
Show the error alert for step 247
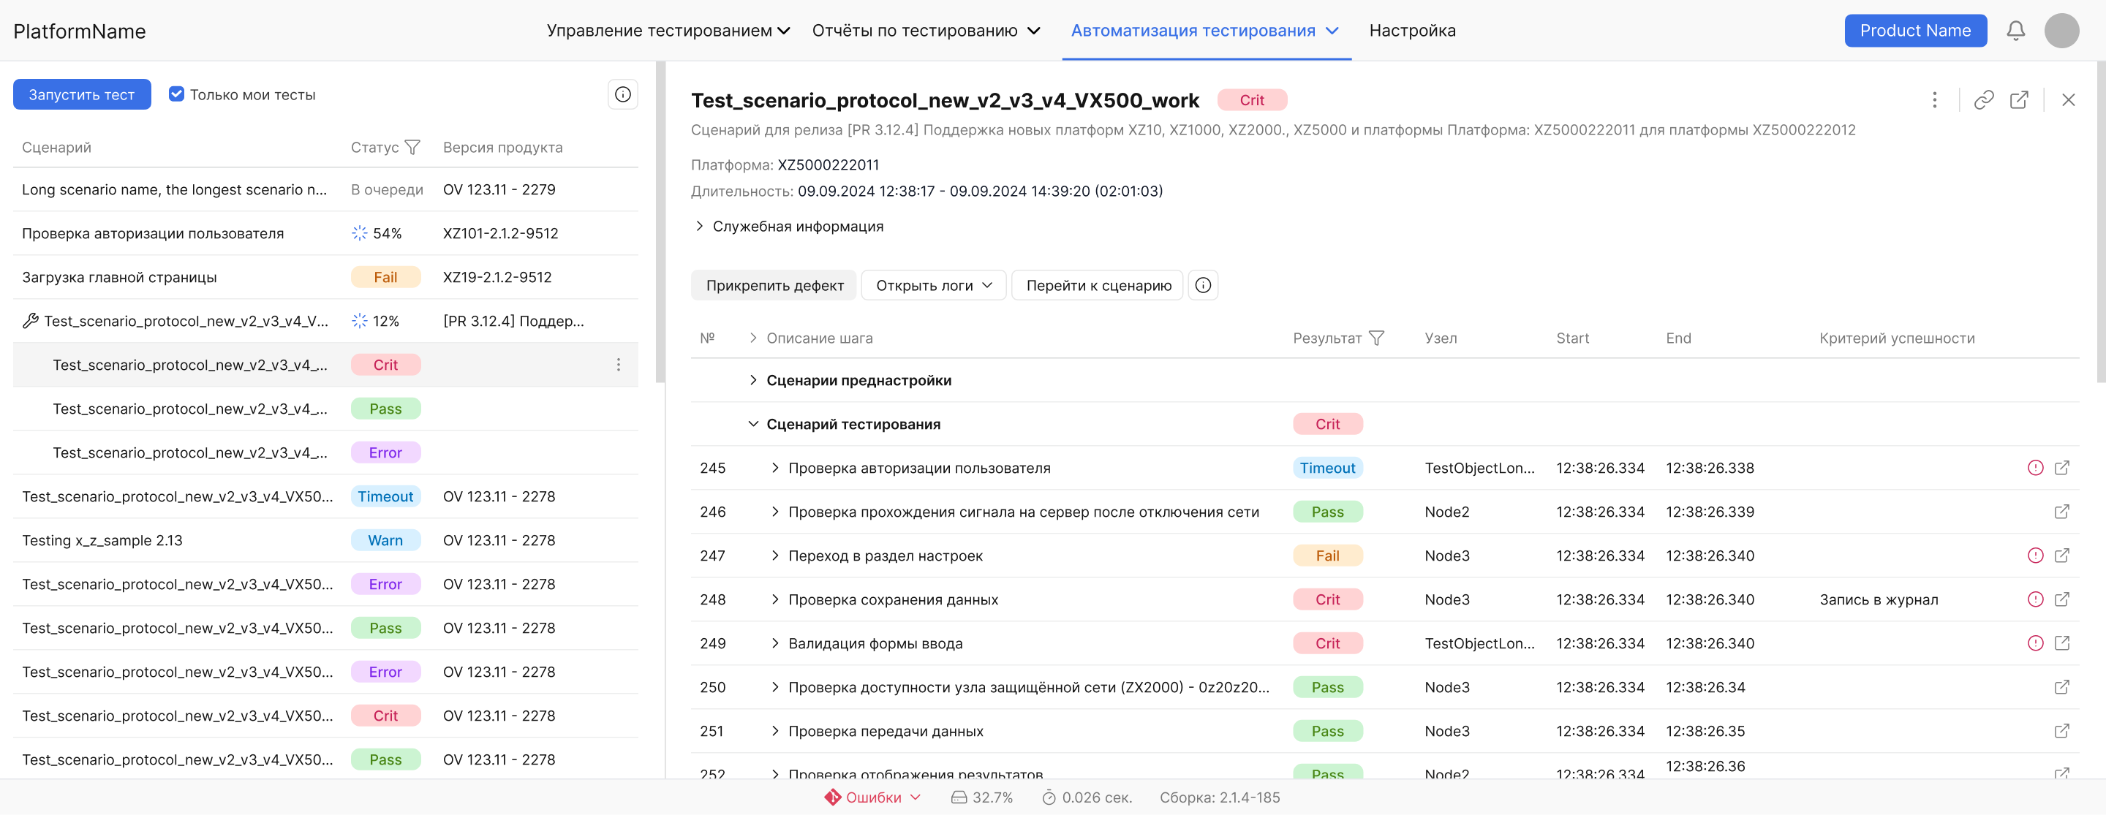(x=2035, y=557)
